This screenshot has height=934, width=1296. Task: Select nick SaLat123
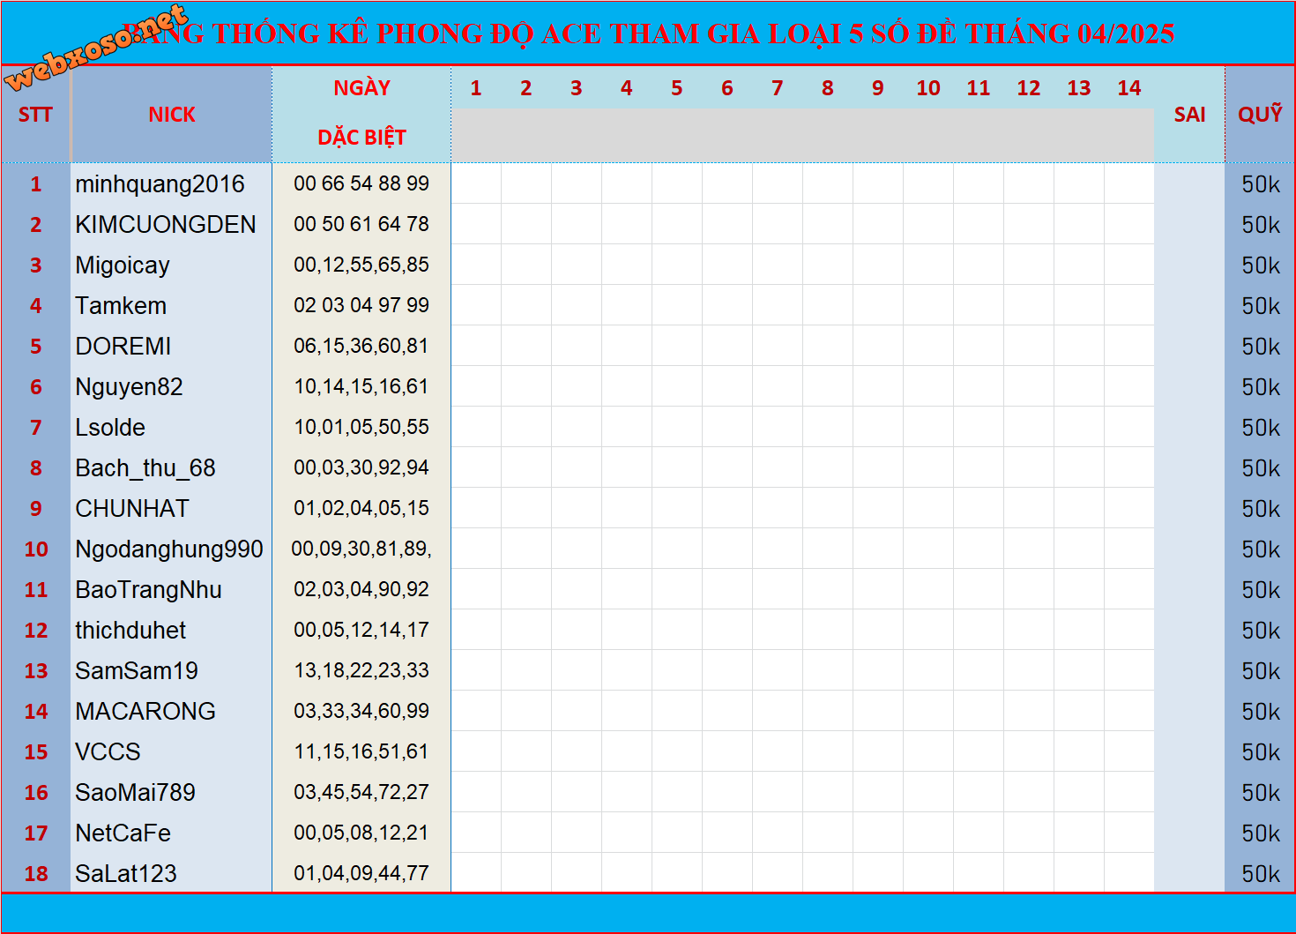pyautogui.click(x=126, y=874)
